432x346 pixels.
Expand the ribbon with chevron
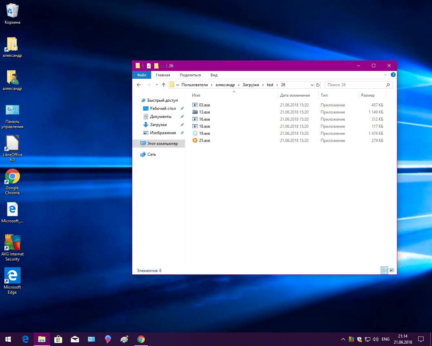pyautogui.click(x=386, y=75)
